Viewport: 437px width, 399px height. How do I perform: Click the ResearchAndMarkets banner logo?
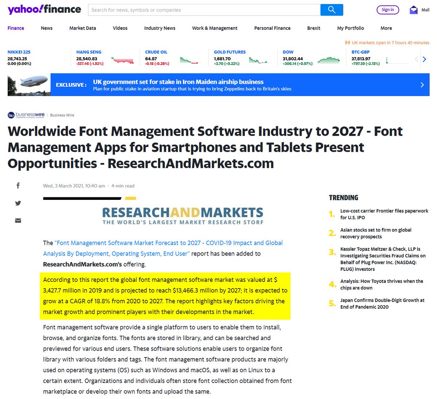point(182,216)
